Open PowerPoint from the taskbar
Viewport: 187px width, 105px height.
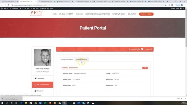click(x=50, y=103)
